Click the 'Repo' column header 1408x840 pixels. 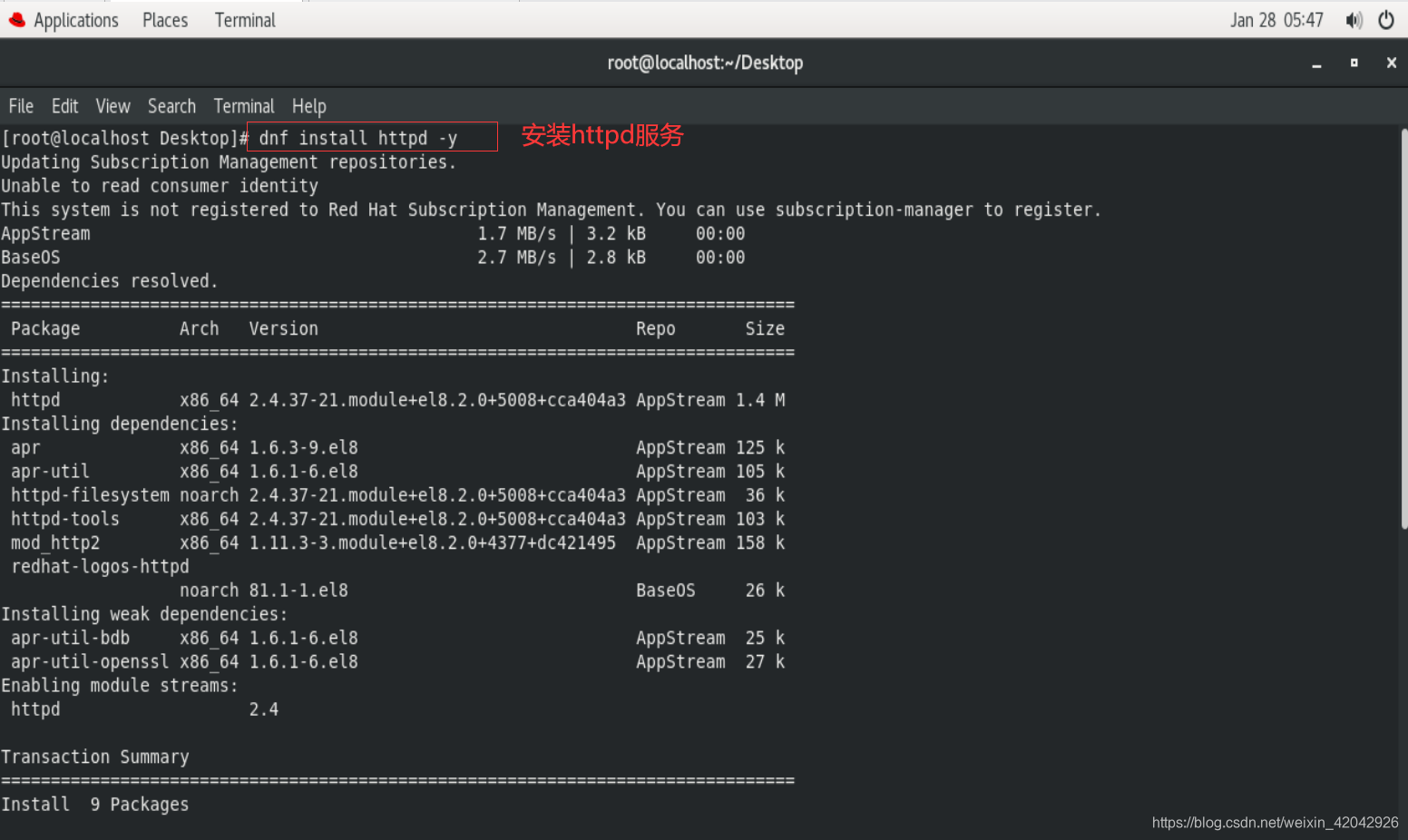point(656,328)
